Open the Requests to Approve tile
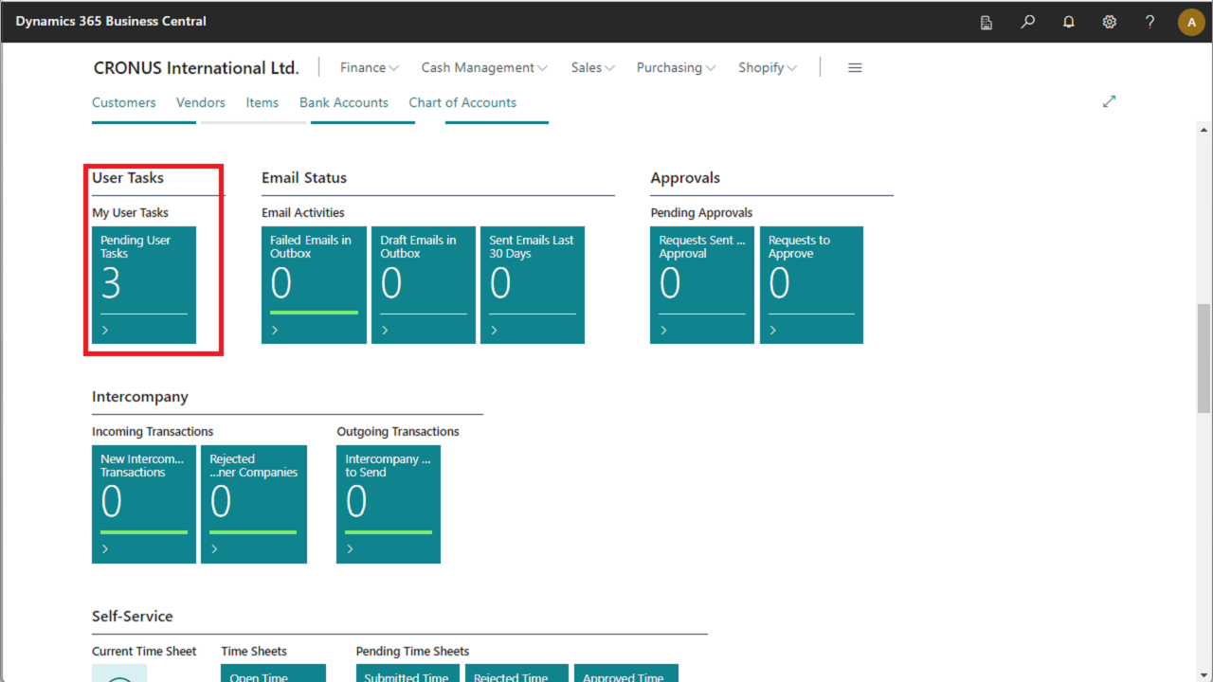This screenshot has height=682, width=1213. click(811, 284)
